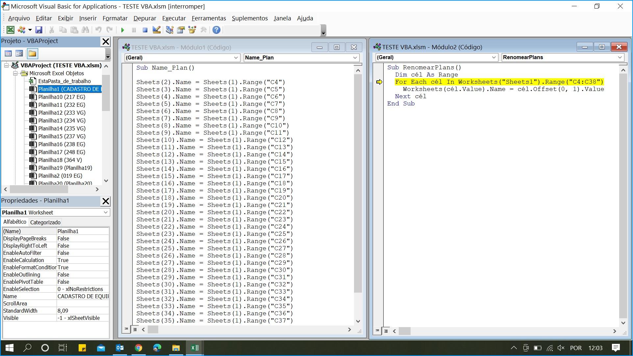Image resolution: width=633 pixels, height=356 pixels.
Task: Switch to the Alfabético properties tab
Action: pos(15,222)
